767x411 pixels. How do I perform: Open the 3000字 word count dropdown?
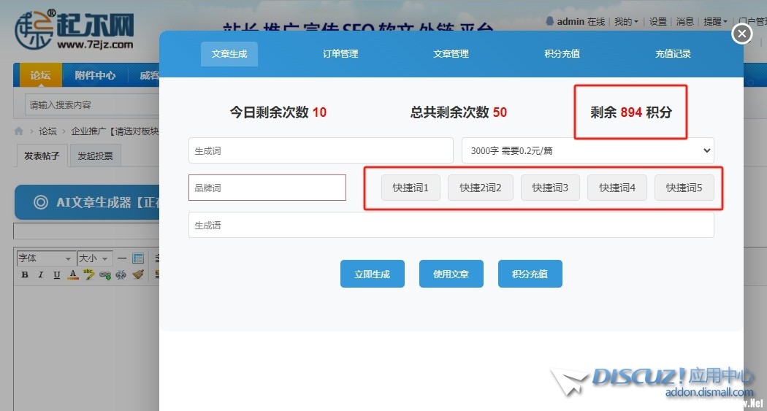pos(587,150)
